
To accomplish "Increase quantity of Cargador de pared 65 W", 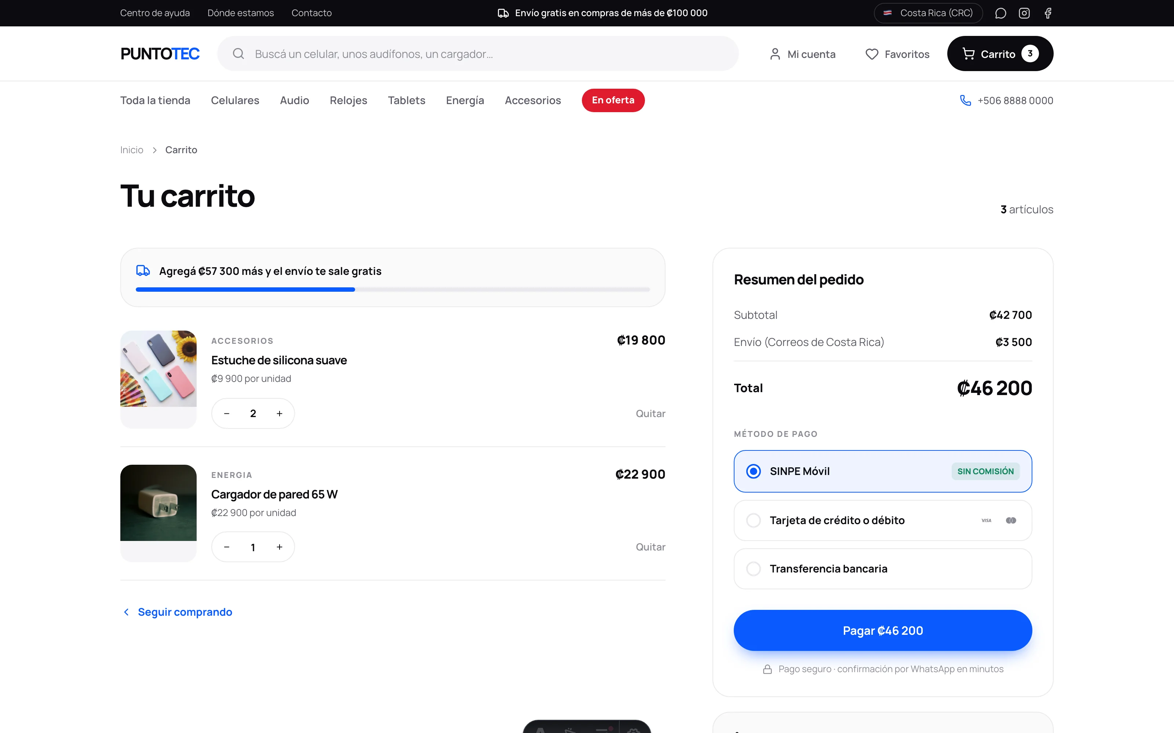I will point(280,547).
